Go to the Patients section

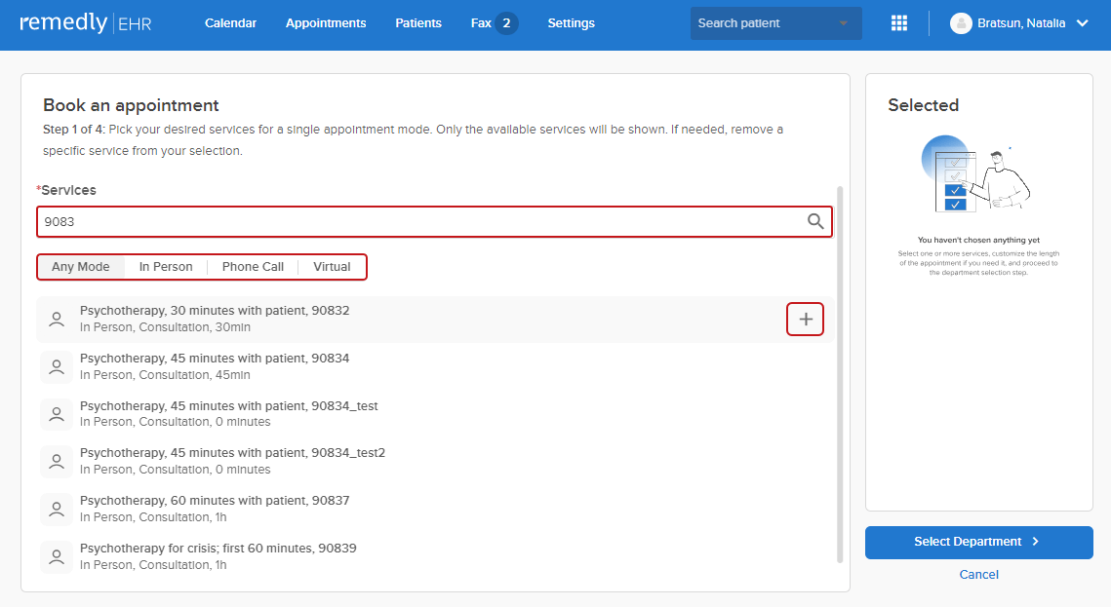click(x=418, y=22)
